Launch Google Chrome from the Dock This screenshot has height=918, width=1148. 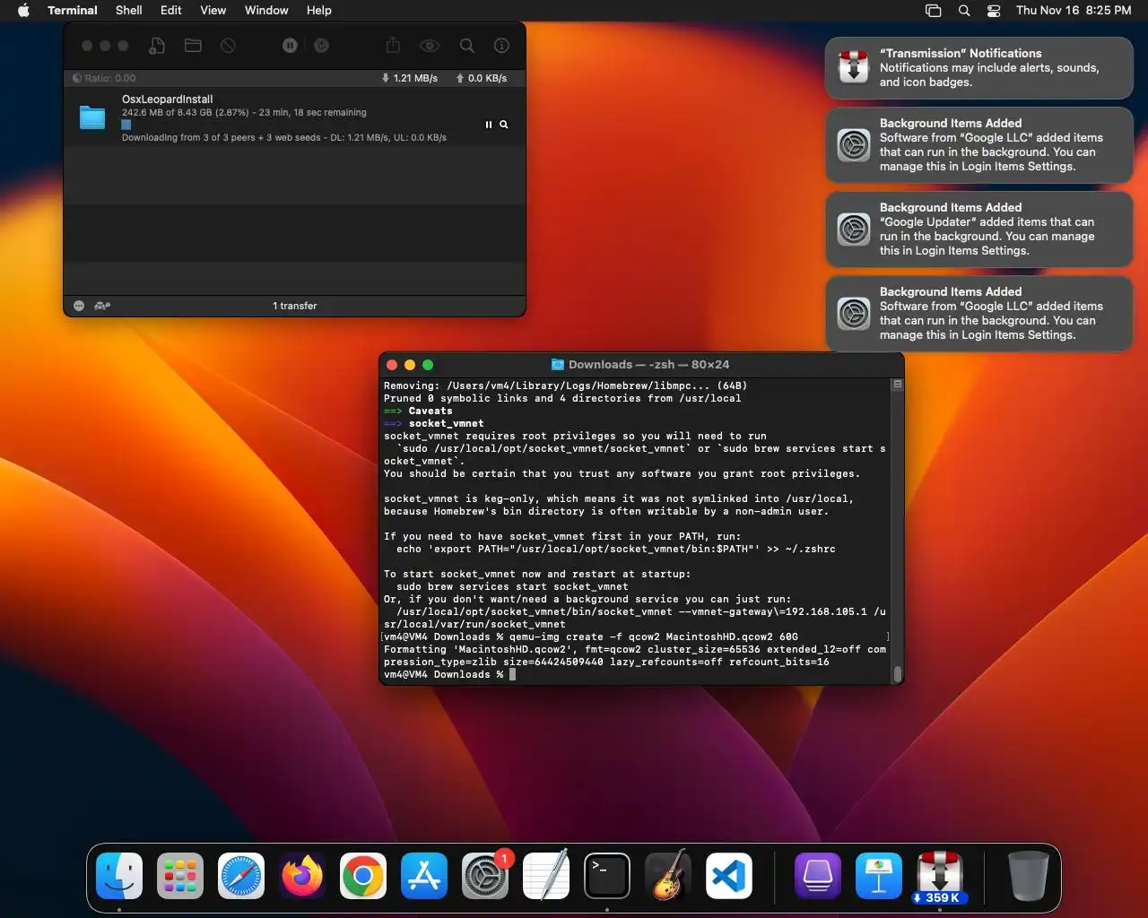click(363, 876)
